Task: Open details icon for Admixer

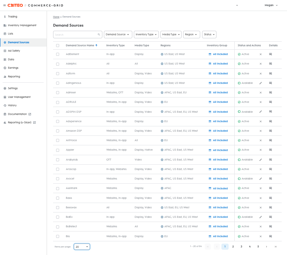Action: [x=271, y=92]
